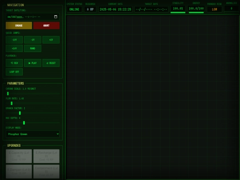Image resolution: width=240 pixels, height=180 pixels.
Task: Click the LOW paradox risk indicator
Action: pyautogui.click(x=214, y=9)
